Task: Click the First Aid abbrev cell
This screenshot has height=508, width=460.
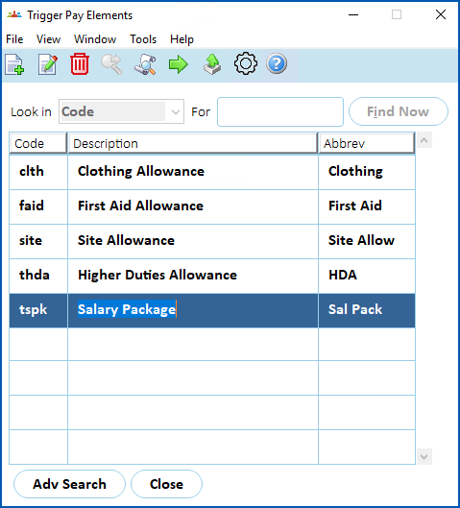Action: (367, 206)
